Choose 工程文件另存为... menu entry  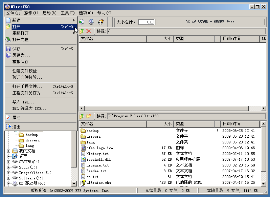(41, 93)
